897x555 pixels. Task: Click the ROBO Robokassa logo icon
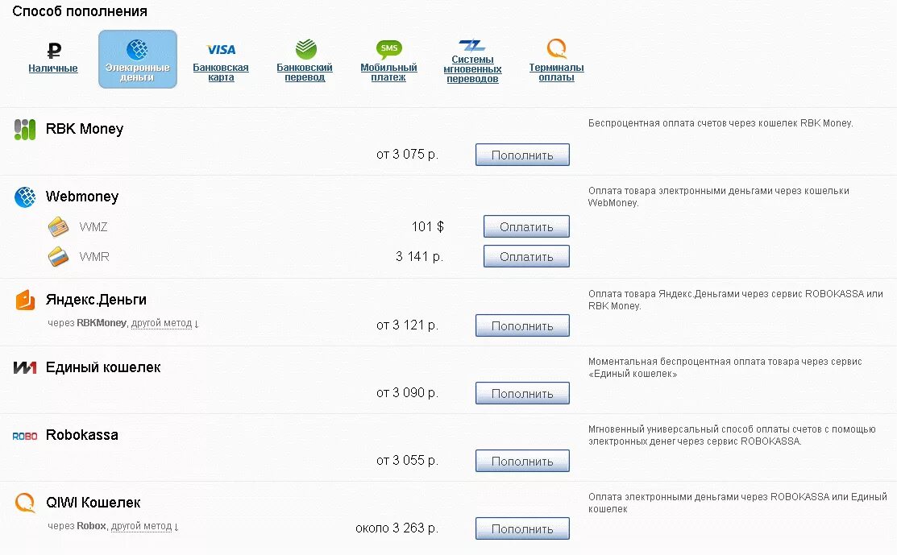pyautogui.click(x=25, y=436)
